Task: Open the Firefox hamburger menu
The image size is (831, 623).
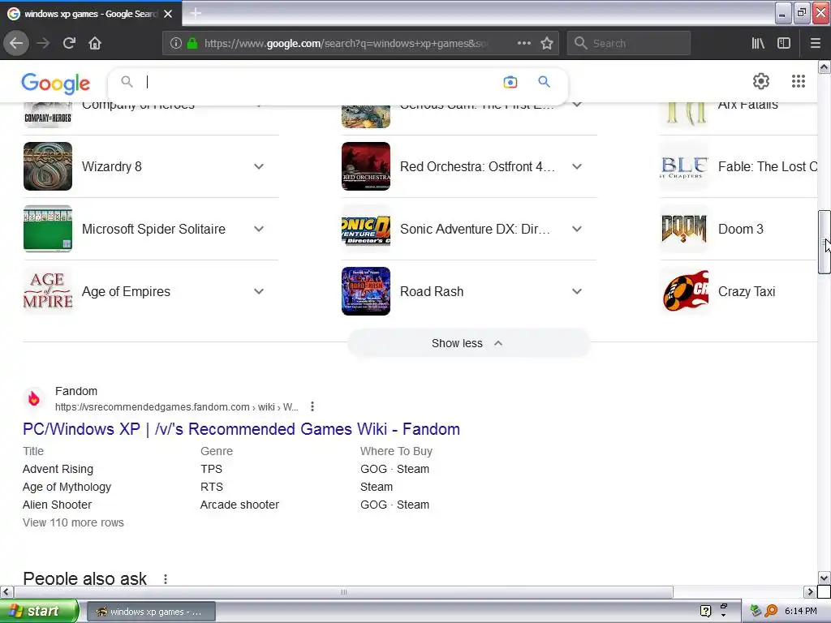Action: pyautogui.click(x=815, y=43)
